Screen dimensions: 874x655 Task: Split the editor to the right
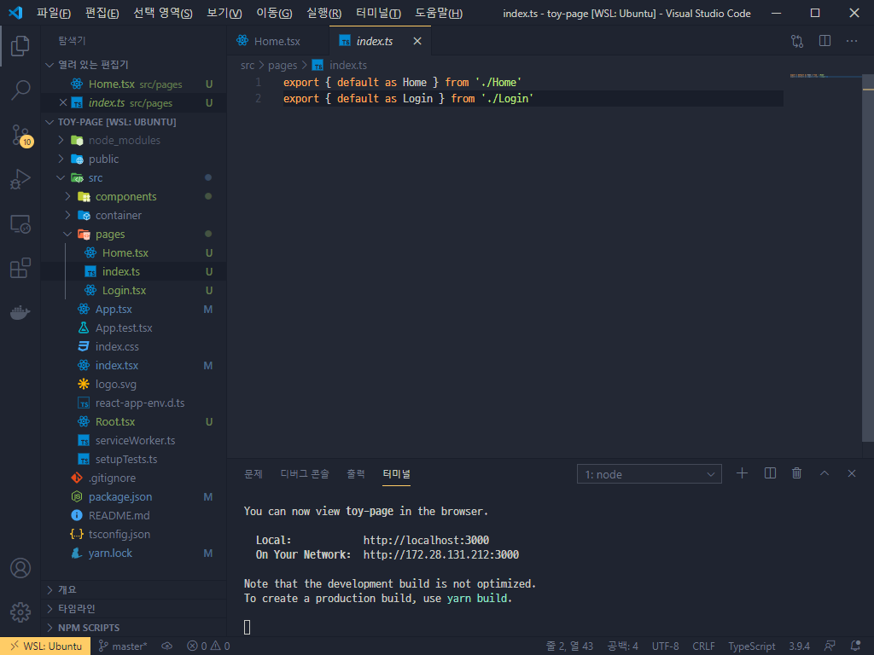825,41
